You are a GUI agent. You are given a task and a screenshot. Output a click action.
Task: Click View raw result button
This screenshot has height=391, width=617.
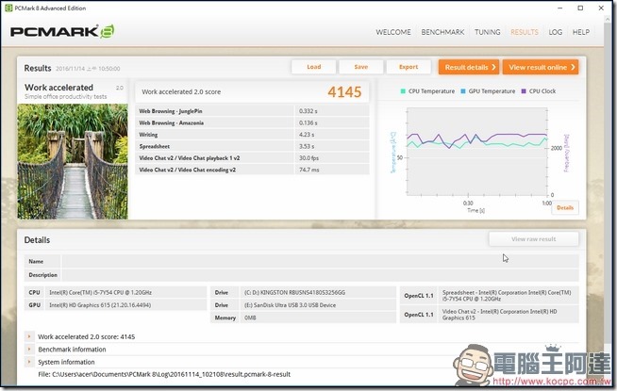coord(534,239)
